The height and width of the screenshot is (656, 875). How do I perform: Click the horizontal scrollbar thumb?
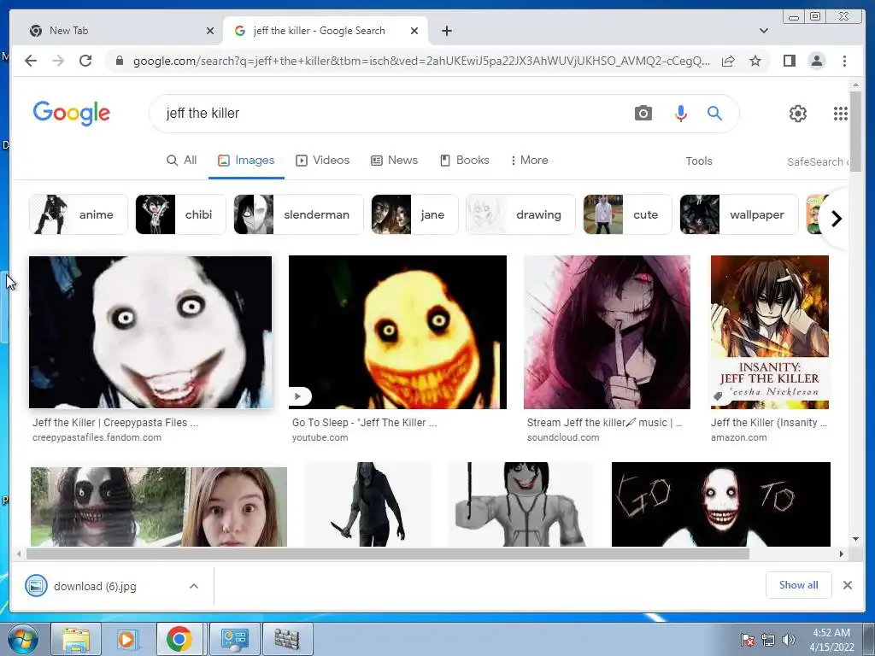pyautogui.click(x=388, y=553)
